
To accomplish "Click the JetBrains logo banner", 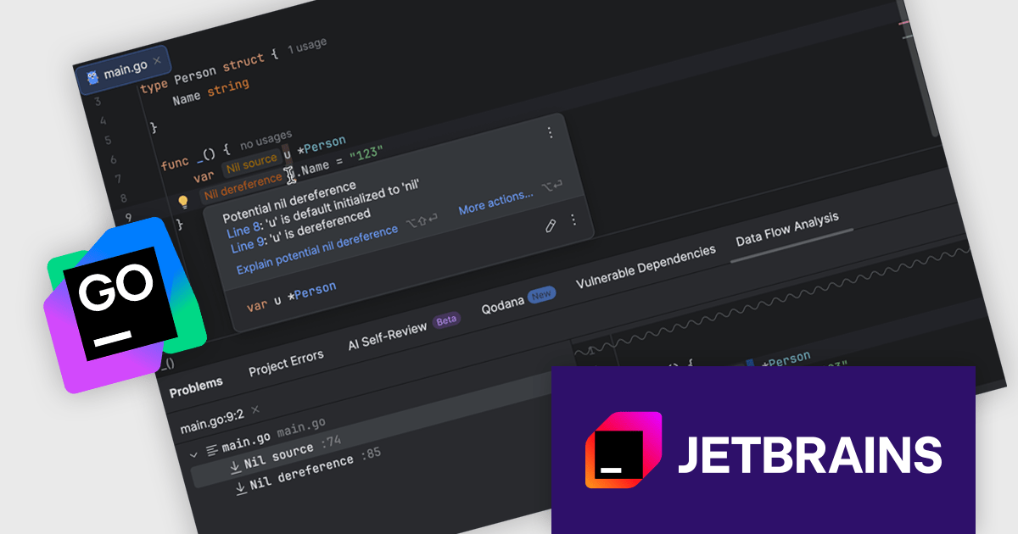I will click(x=763, y=450).
